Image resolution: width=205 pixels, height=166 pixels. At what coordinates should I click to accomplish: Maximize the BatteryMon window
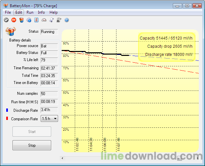point(187,6)
